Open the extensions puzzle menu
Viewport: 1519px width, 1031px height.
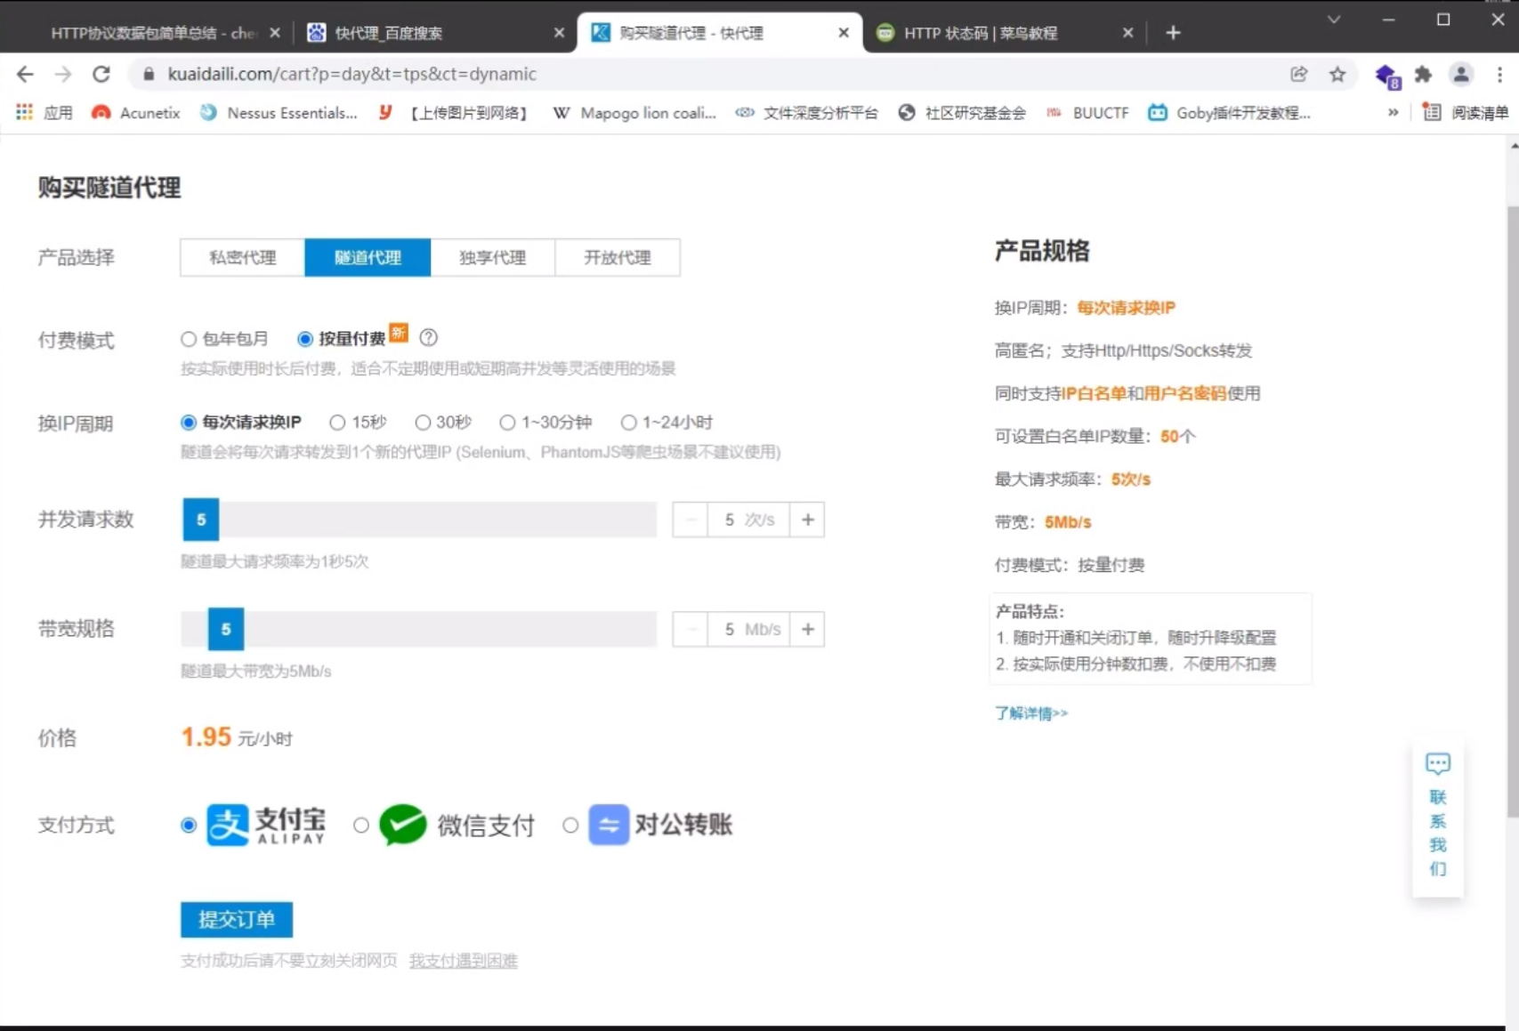click(1424, 74)
